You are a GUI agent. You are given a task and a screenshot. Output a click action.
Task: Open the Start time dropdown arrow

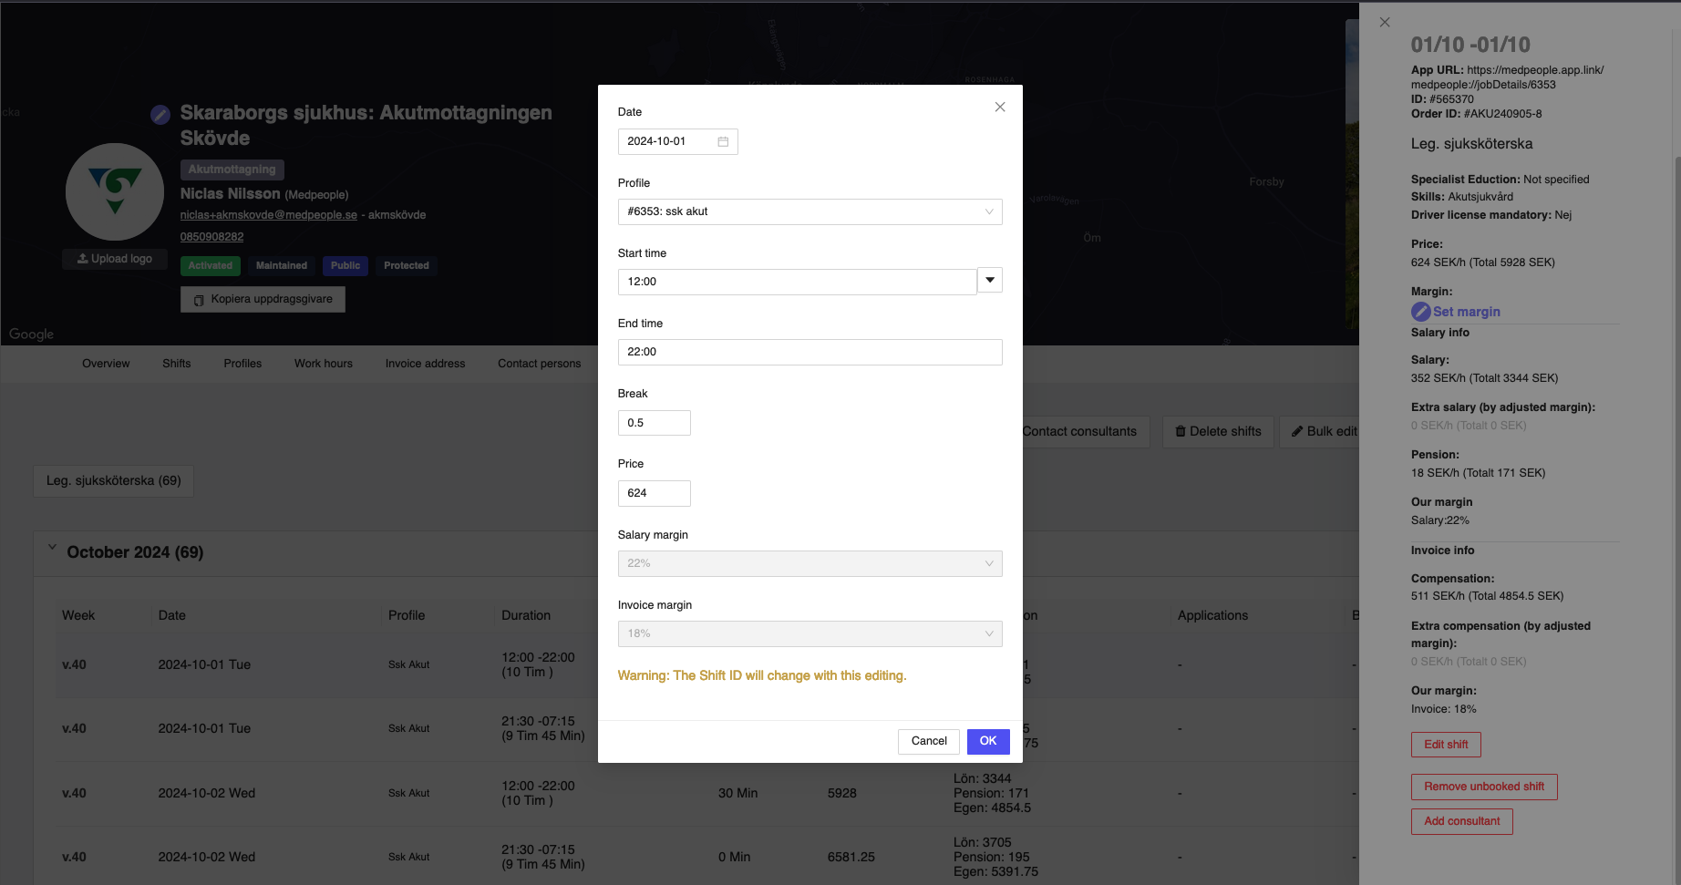(x=990, y=281)
